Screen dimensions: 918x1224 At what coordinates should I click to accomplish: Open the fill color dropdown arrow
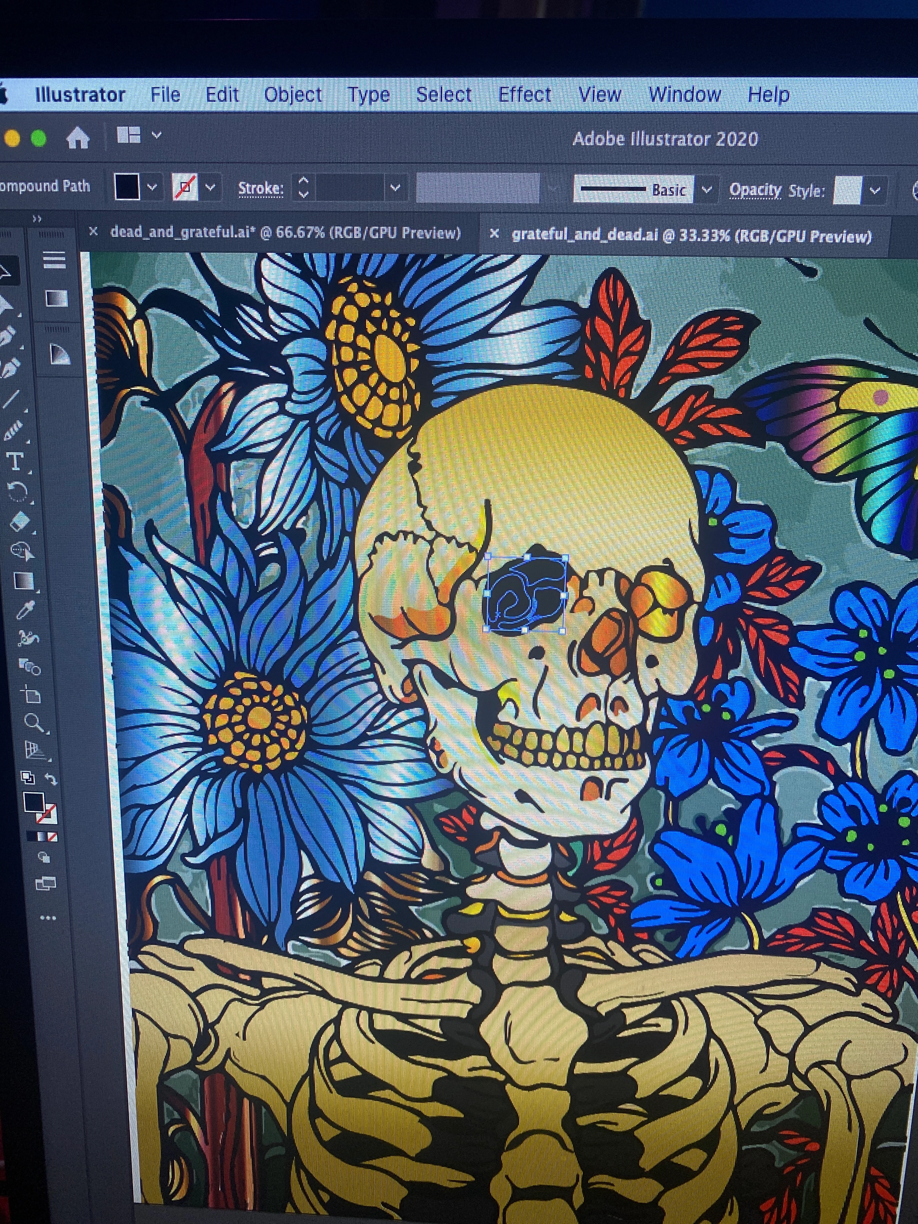[x=152, y=187]
